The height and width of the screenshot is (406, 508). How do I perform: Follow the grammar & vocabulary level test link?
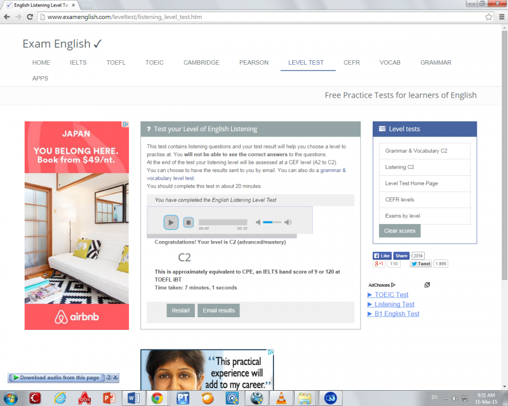pyautogui.click(x=246, y=174)
